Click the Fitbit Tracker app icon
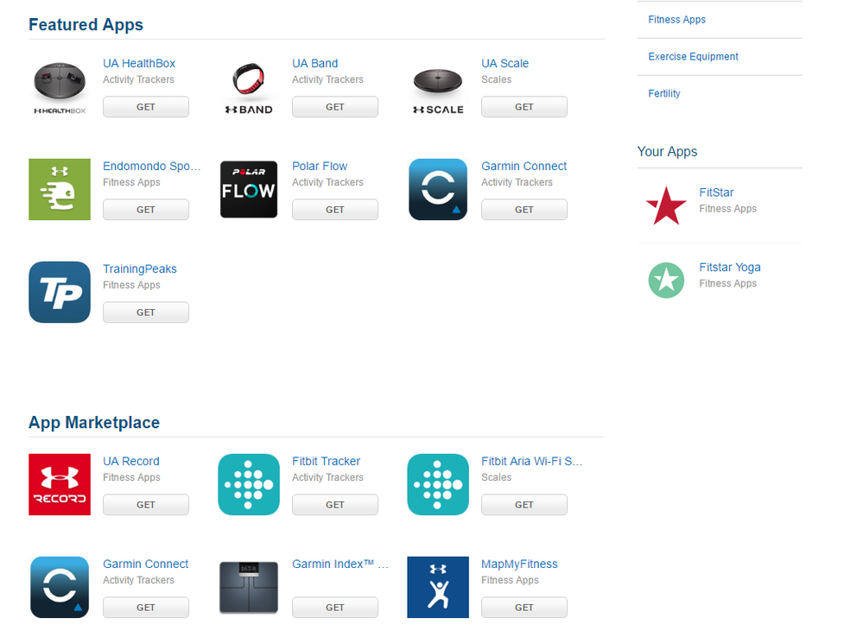The image size is (863, 637). pyautogui.click(x=249, y=484)
